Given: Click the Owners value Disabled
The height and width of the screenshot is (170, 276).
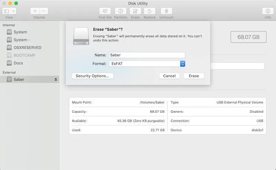Looking at the screenshot, I should (256, 112).
